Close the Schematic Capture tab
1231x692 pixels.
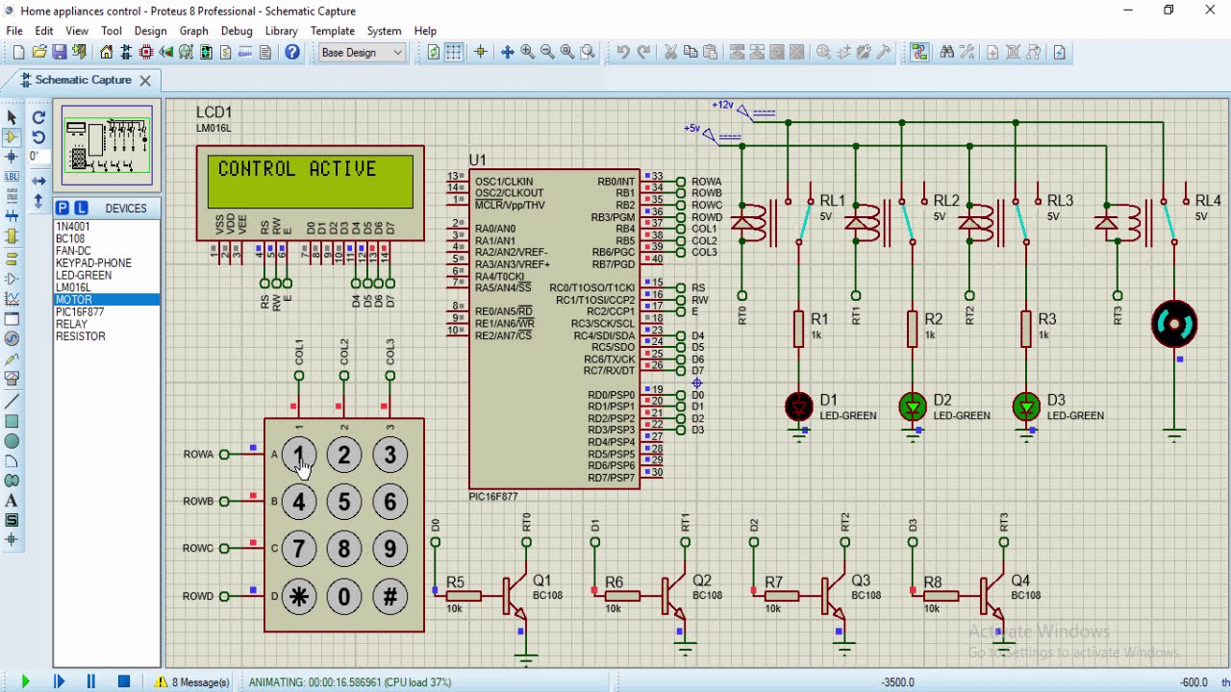click(145, 81)
